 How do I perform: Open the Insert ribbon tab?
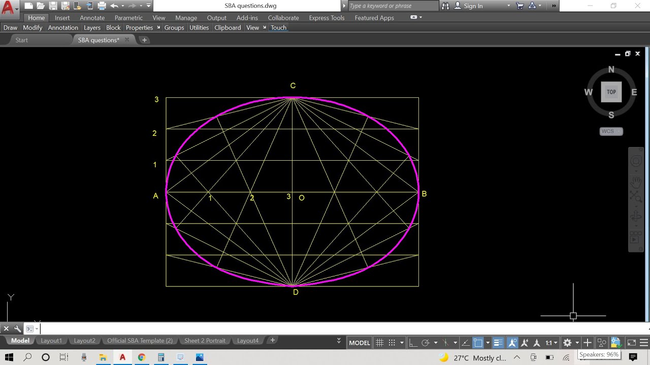(x=62, y=18)
